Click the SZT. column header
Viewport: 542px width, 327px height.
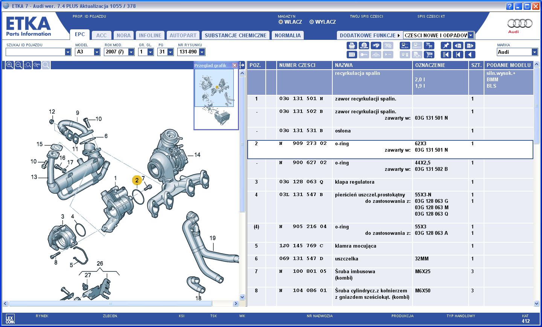click(476, 65)
